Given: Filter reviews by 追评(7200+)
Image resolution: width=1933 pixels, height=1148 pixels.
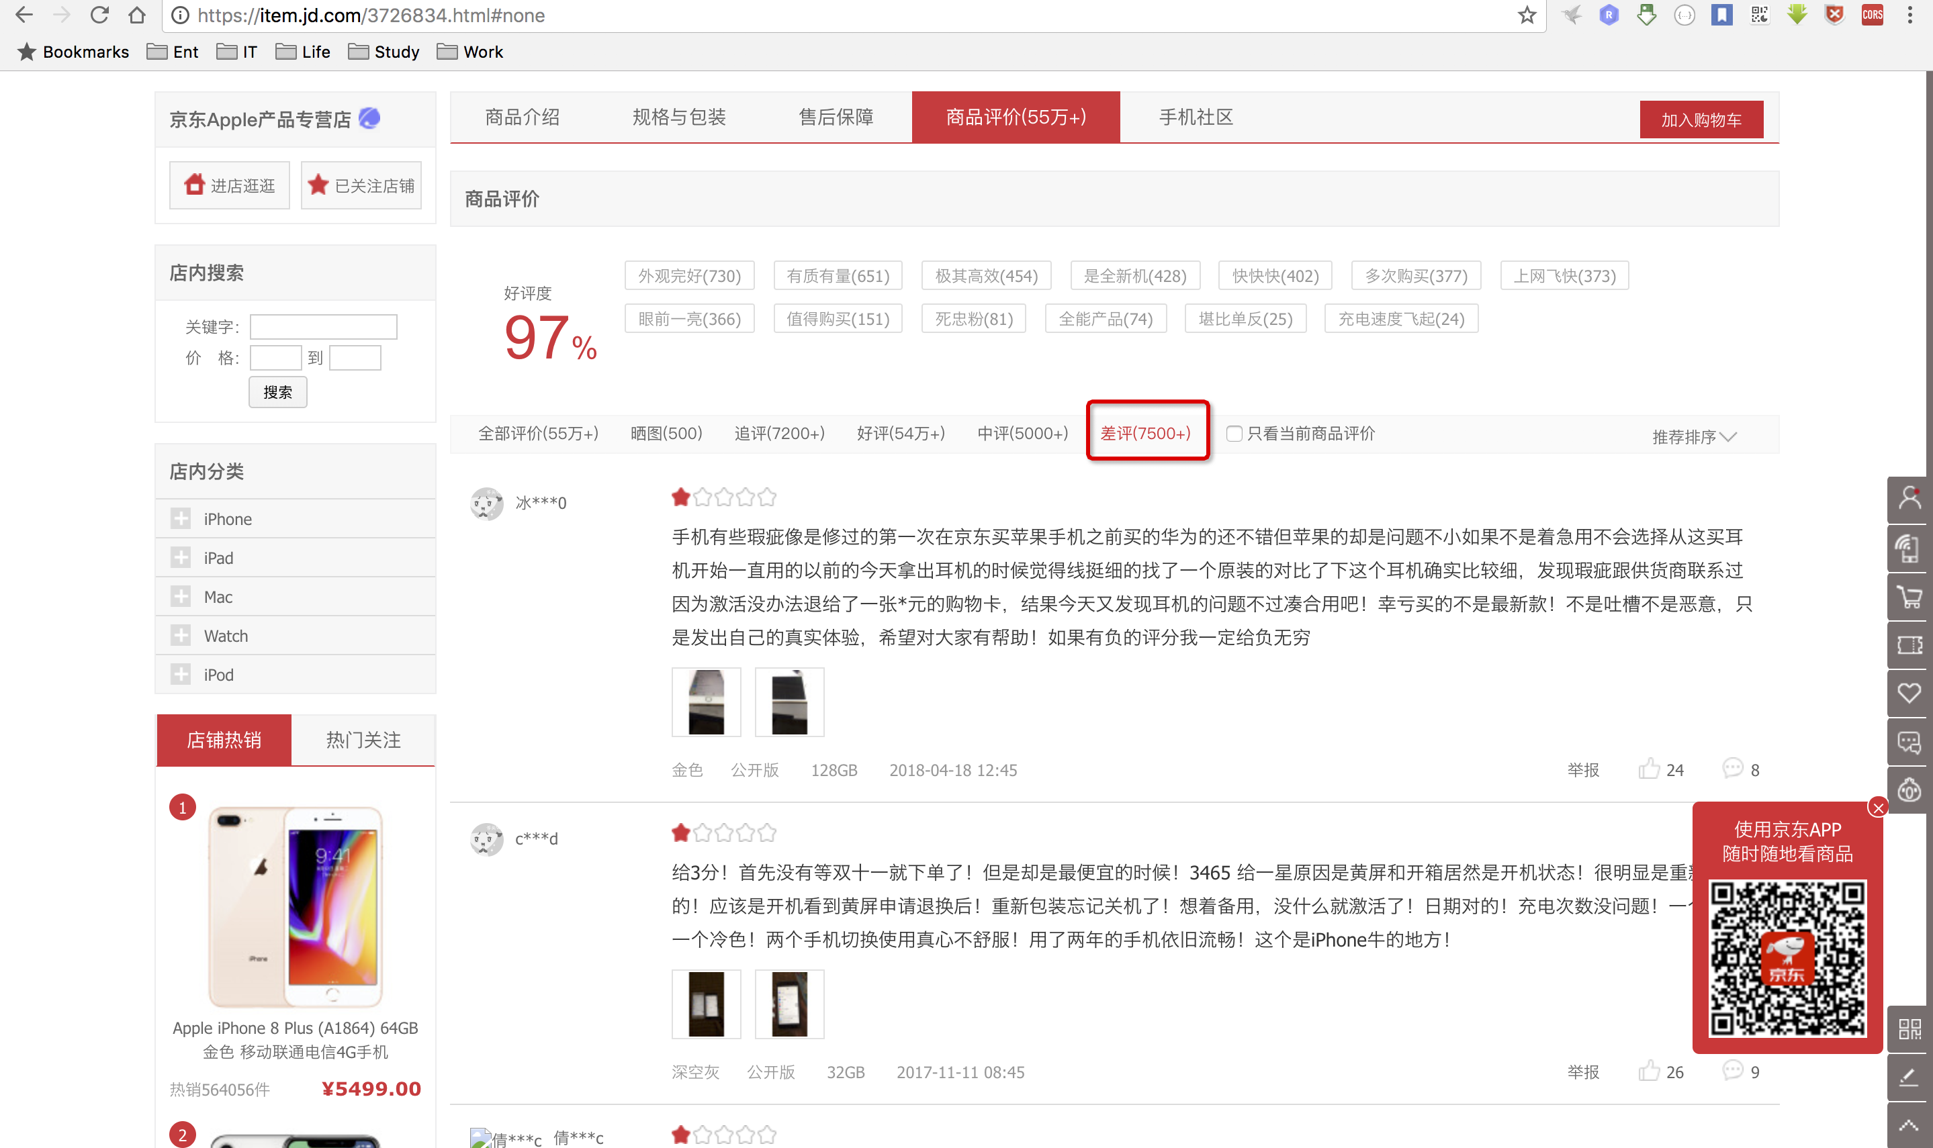Looking at the screenshot, I should (779, 433).
